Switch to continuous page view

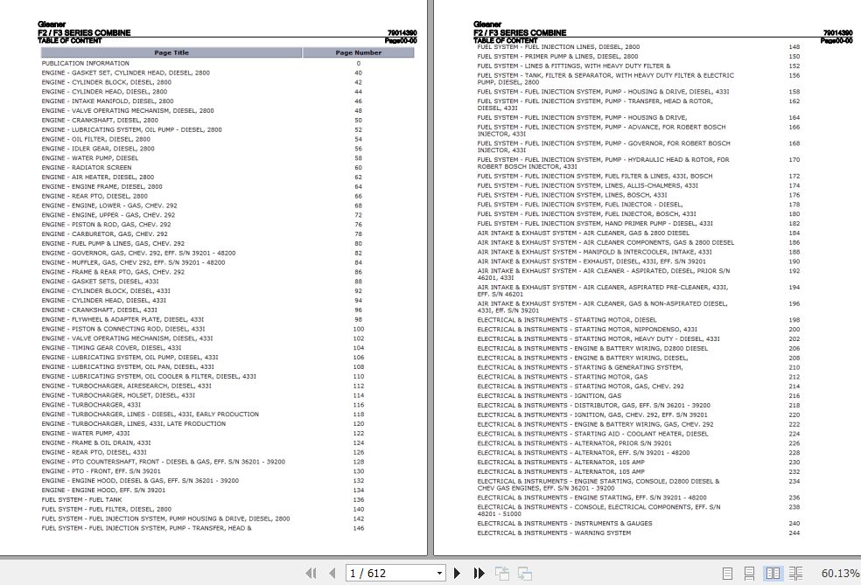pos(749,574)
